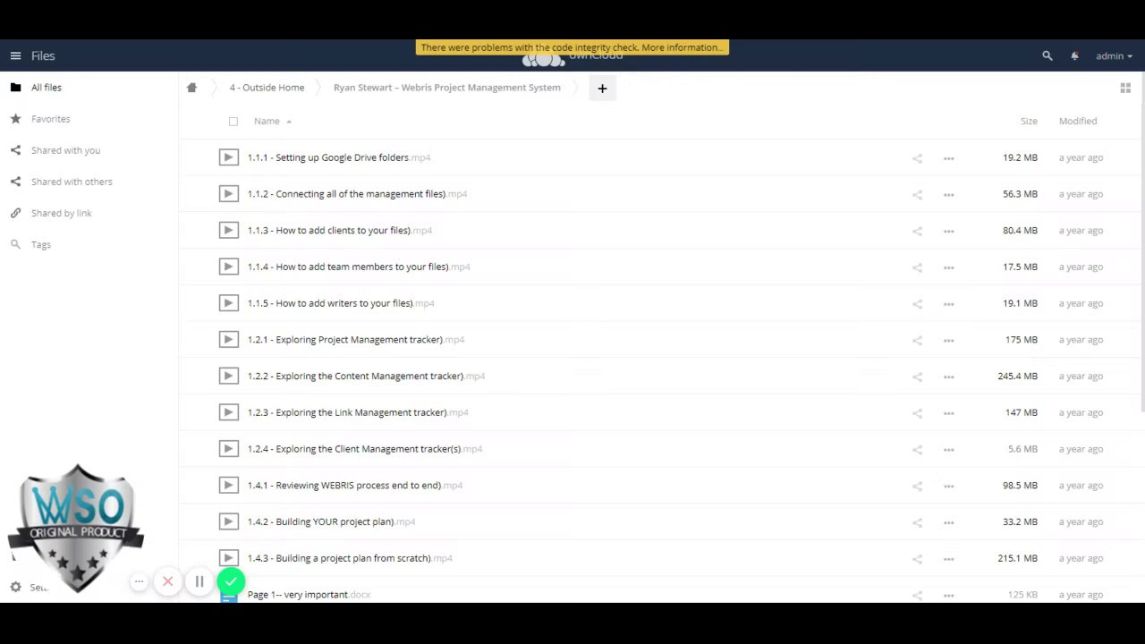Open more actions for 1.1.1 file
The height and width of the screenshot is (644, 1145).
[x=948, y=158]
